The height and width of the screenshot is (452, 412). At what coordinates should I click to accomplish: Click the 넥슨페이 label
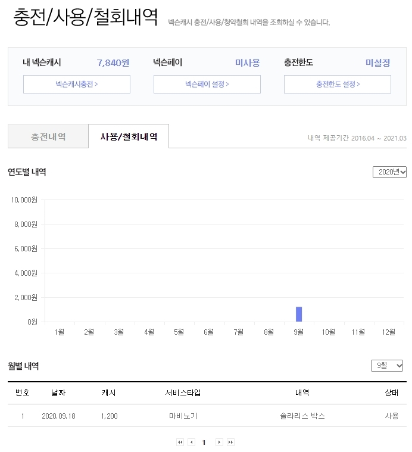(168, 63)
